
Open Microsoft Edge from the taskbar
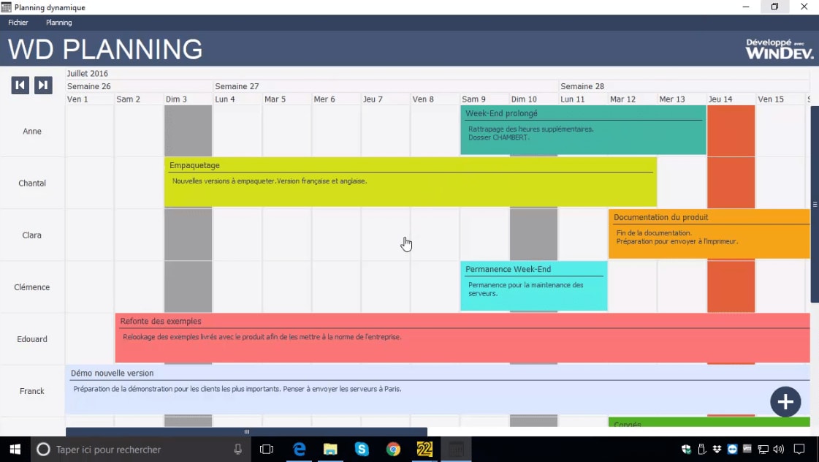coord(299,449)
